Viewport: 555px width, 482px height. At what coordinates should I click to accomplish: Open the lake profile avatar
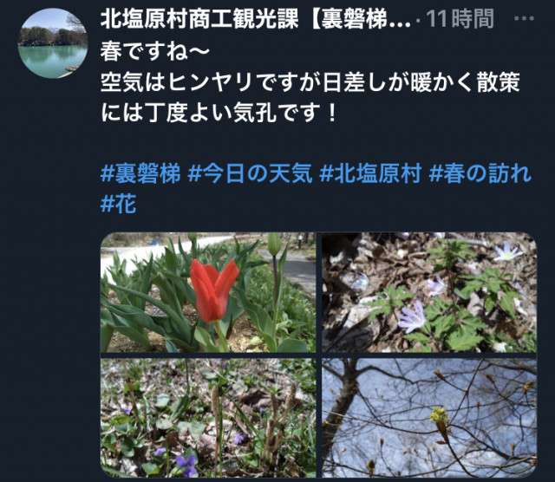[53, 43]
